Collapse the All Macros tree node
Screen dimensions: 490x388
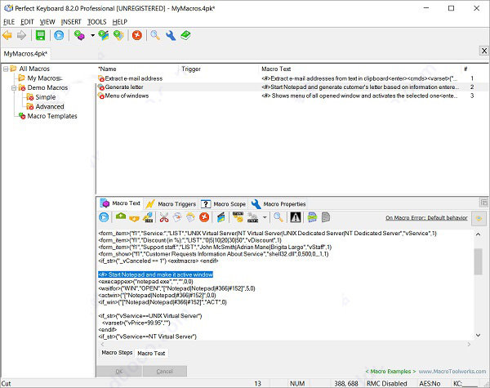[6, 69]
